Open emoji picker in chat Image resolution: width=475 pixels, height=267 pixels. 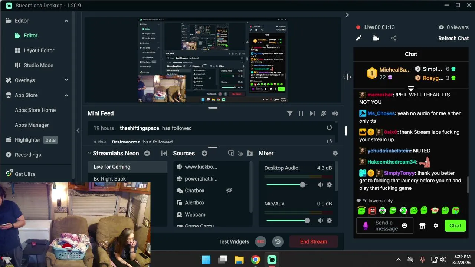[404, 225]
